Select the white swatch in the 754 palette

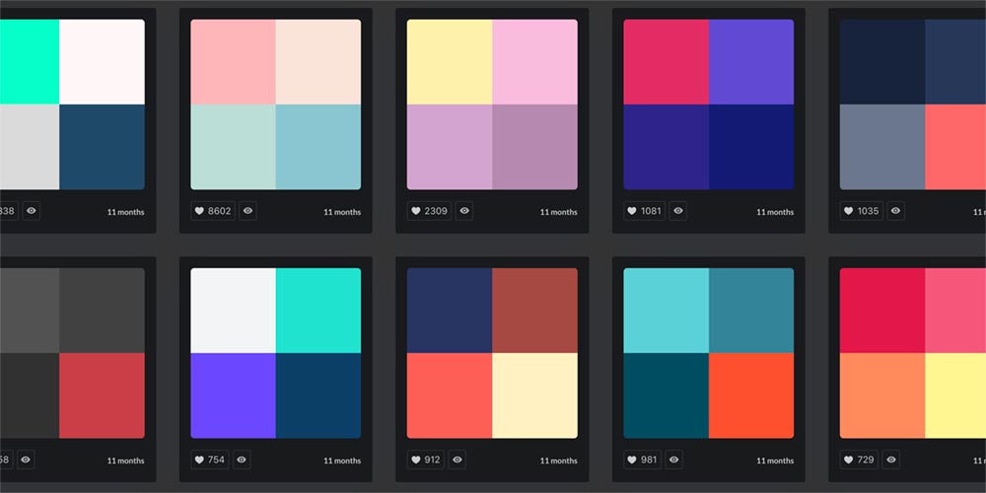coord(234,311)
